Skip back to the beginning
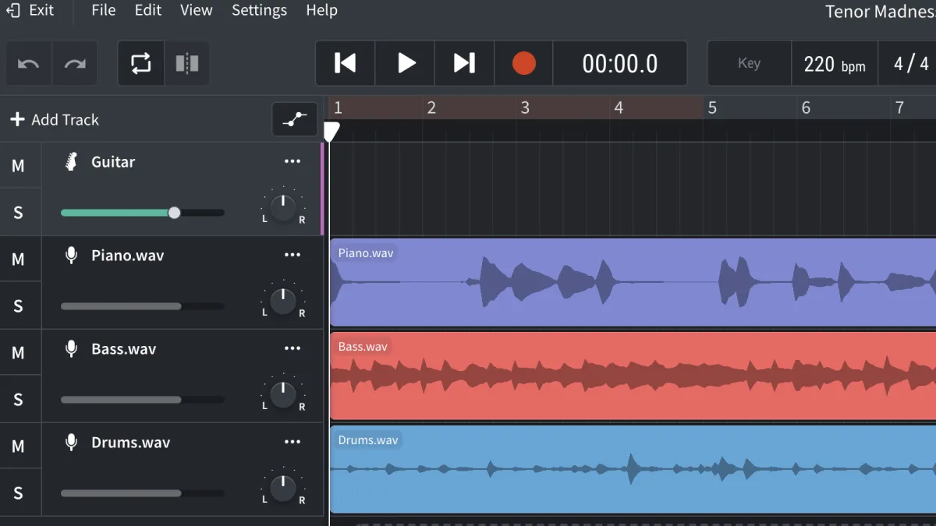Screen dimensions: 936x526 point(345,63)
